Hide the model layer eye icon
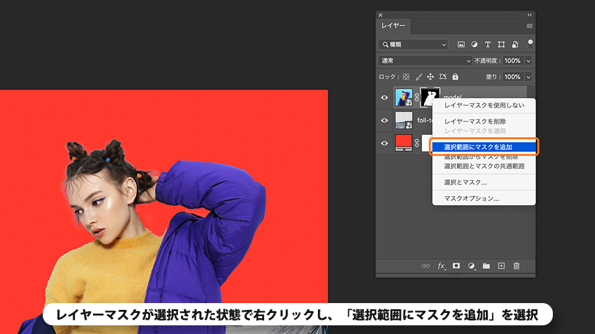Viewport: 595px width, 334px height. click(x=384, y=98)
